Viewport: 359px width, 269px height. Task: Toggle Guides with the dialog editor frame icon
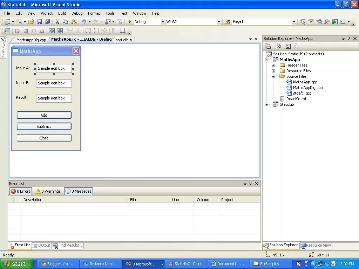[123, 31]
